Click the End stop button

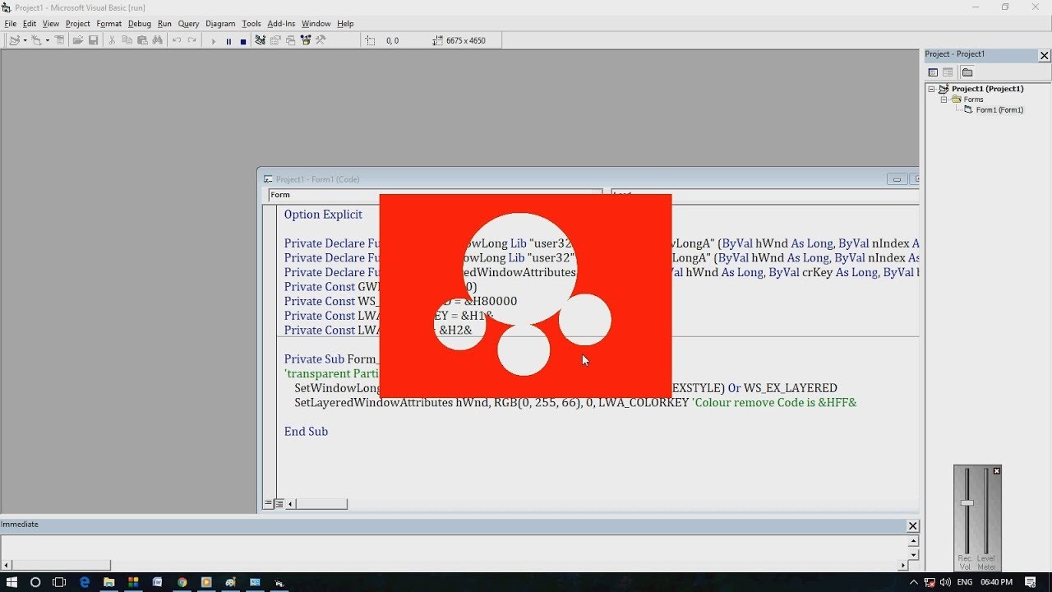243,41
